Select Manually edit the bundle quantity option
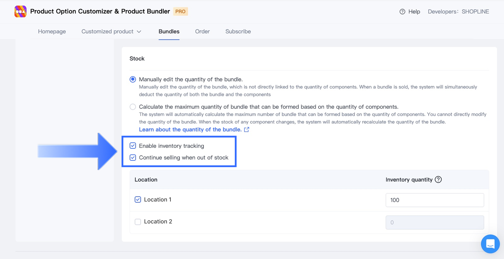The width and height of the screenshot is (504, 259). tap(133, 79)
